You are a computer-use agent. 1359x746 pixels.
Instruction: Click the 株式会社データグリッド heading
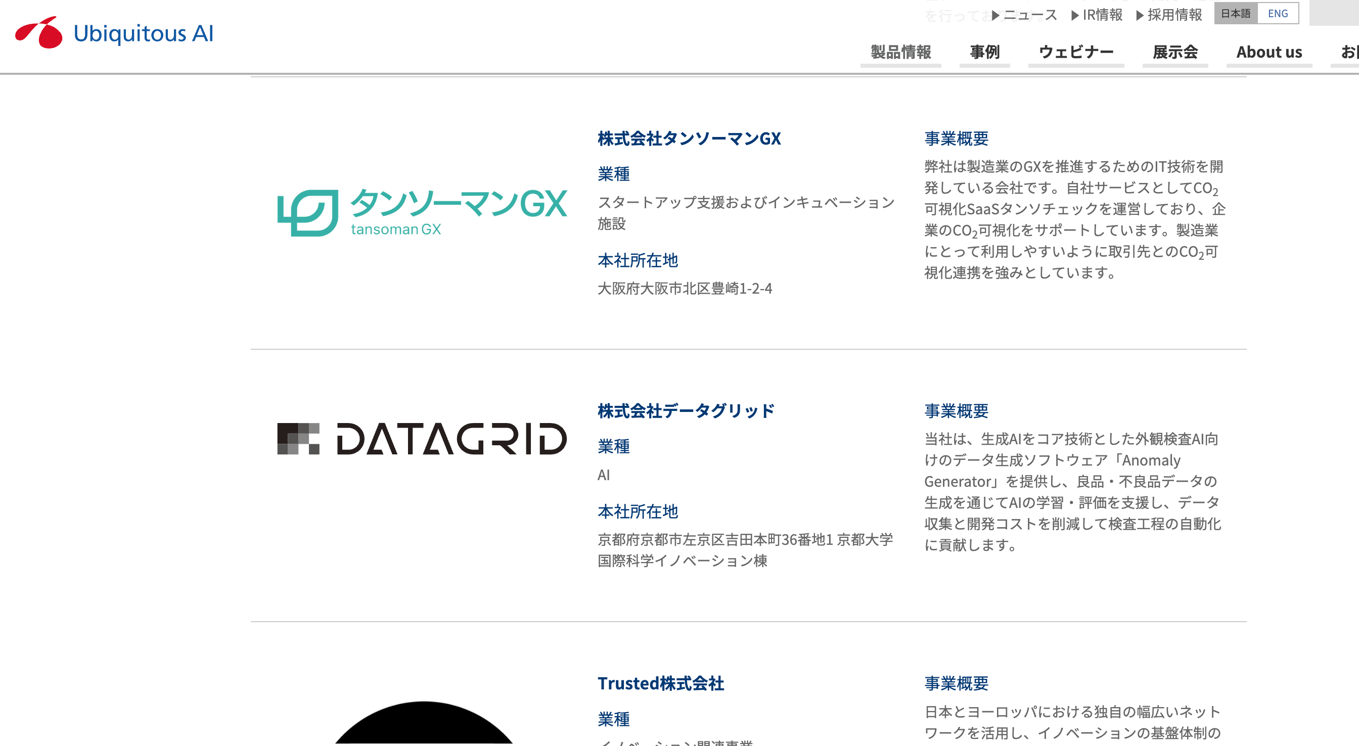point(686,410)
